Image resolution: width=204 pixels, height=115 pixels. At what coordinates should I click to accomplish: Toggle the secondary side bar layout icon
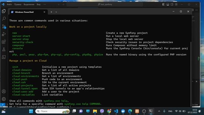tap(172, 4)
